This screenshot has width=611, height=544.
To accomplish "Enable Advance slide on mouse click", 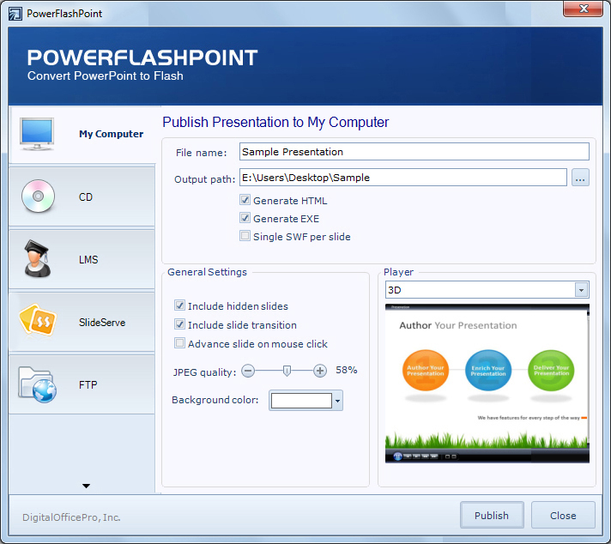I will pyautogui.click(x=180, y=344).
